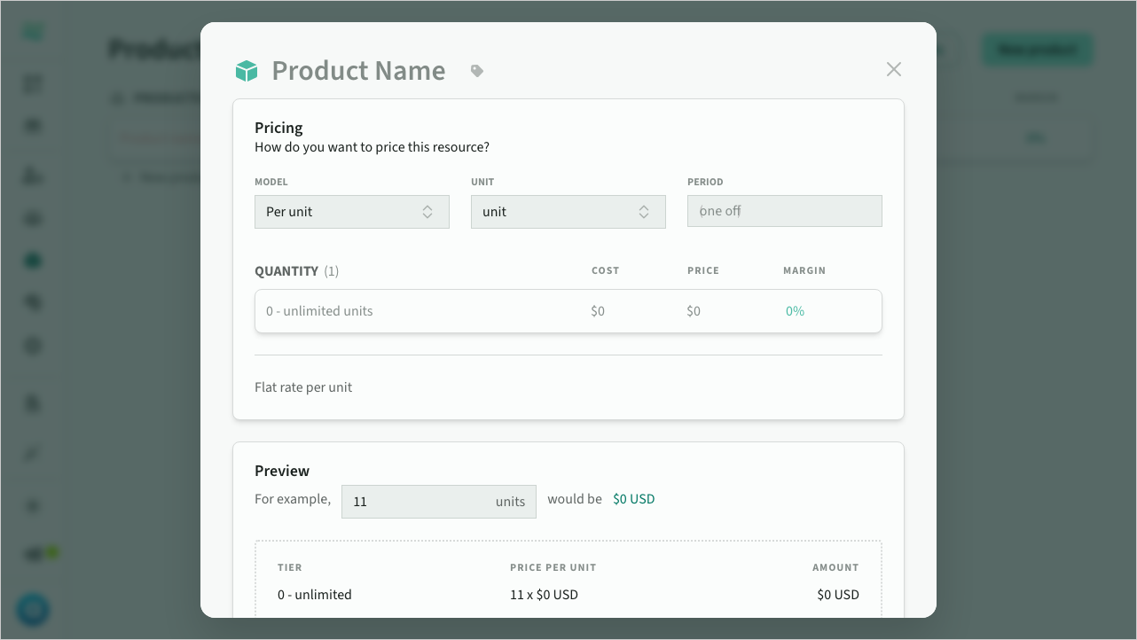Click the $0 price value in the tier row
Viewport: 1137px width, 640px height.
pos(694,311)
